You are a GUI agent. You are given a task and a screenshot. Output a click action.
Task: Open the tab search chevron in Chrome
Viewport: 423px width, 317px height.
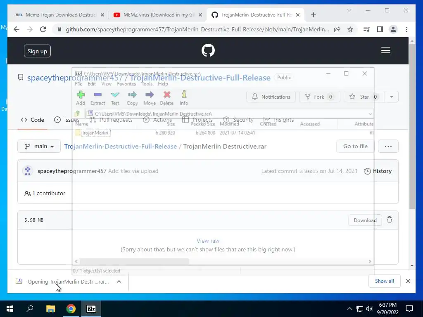coord(349,10)
